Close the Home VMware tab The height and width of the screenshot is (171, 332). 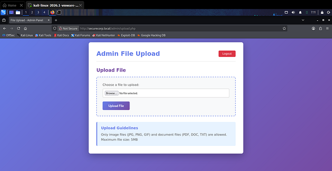click(x=21, y=5)
